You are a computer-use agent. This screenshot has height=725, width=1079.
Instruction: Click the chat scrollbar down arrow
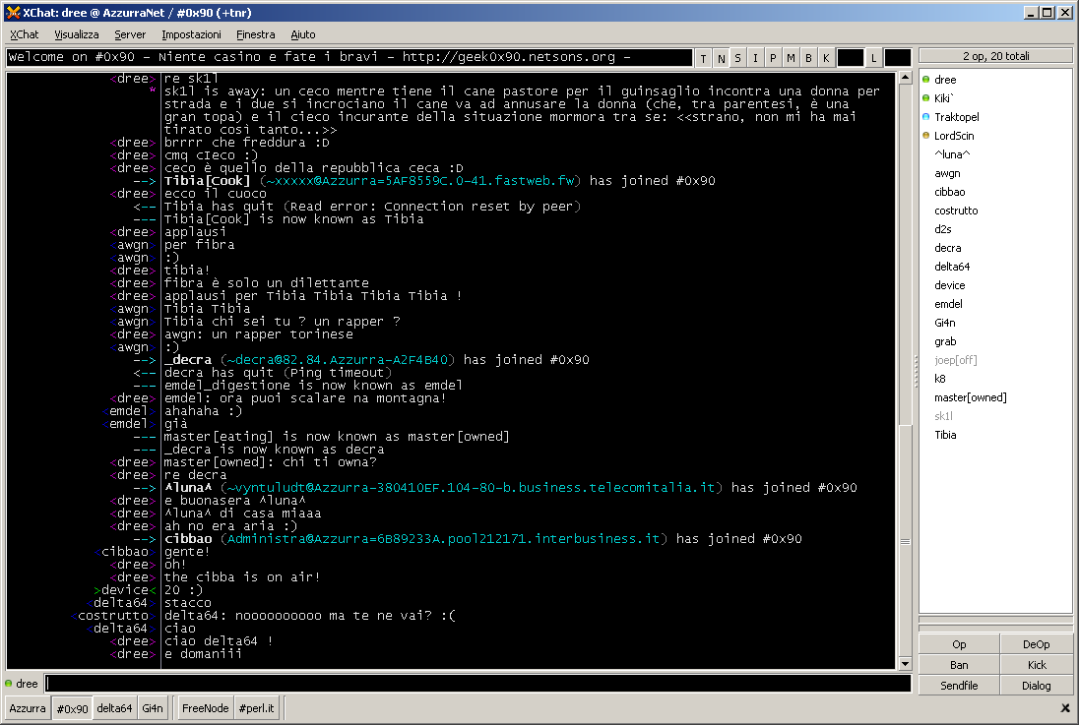905,664
